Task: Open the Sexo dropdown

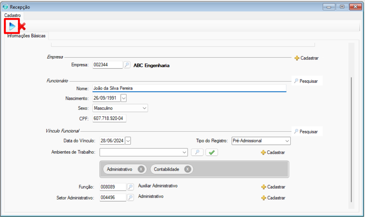Action: click(x=144, y=108)
